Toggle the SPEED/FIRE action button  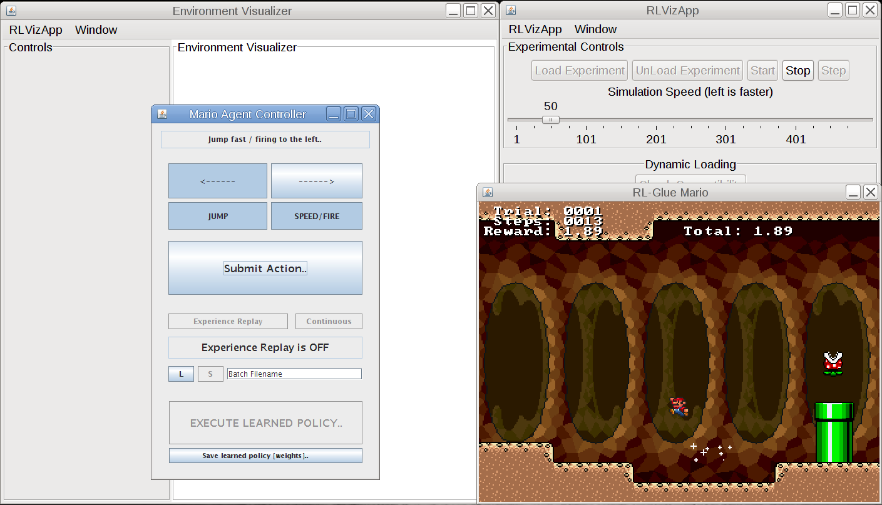click(317, 216)
